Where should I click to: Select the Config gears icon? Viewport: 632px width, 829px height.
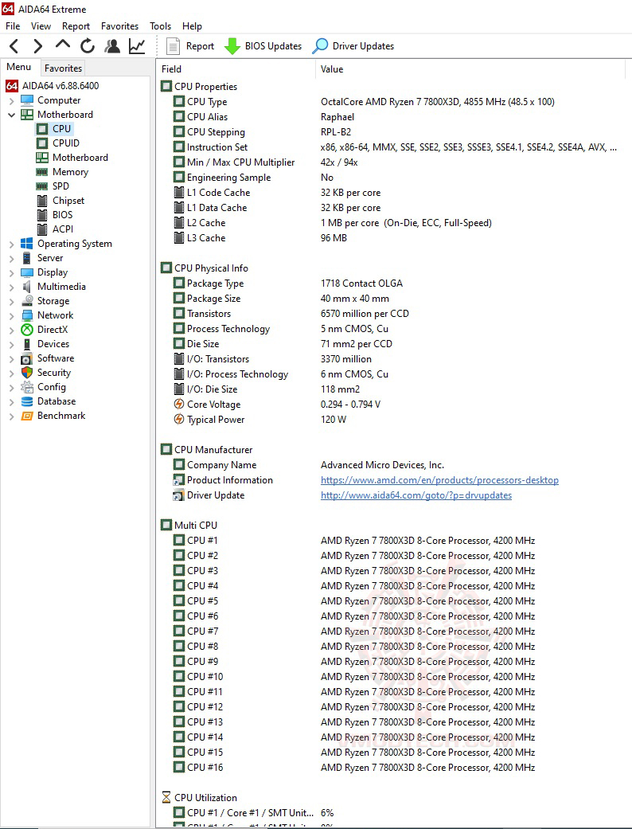pyautogui.click(x=27, y=387)
